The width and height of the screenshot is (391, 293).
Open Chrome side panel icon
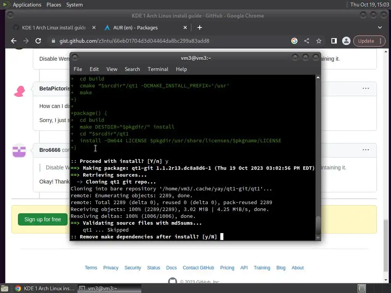(334, 41)
